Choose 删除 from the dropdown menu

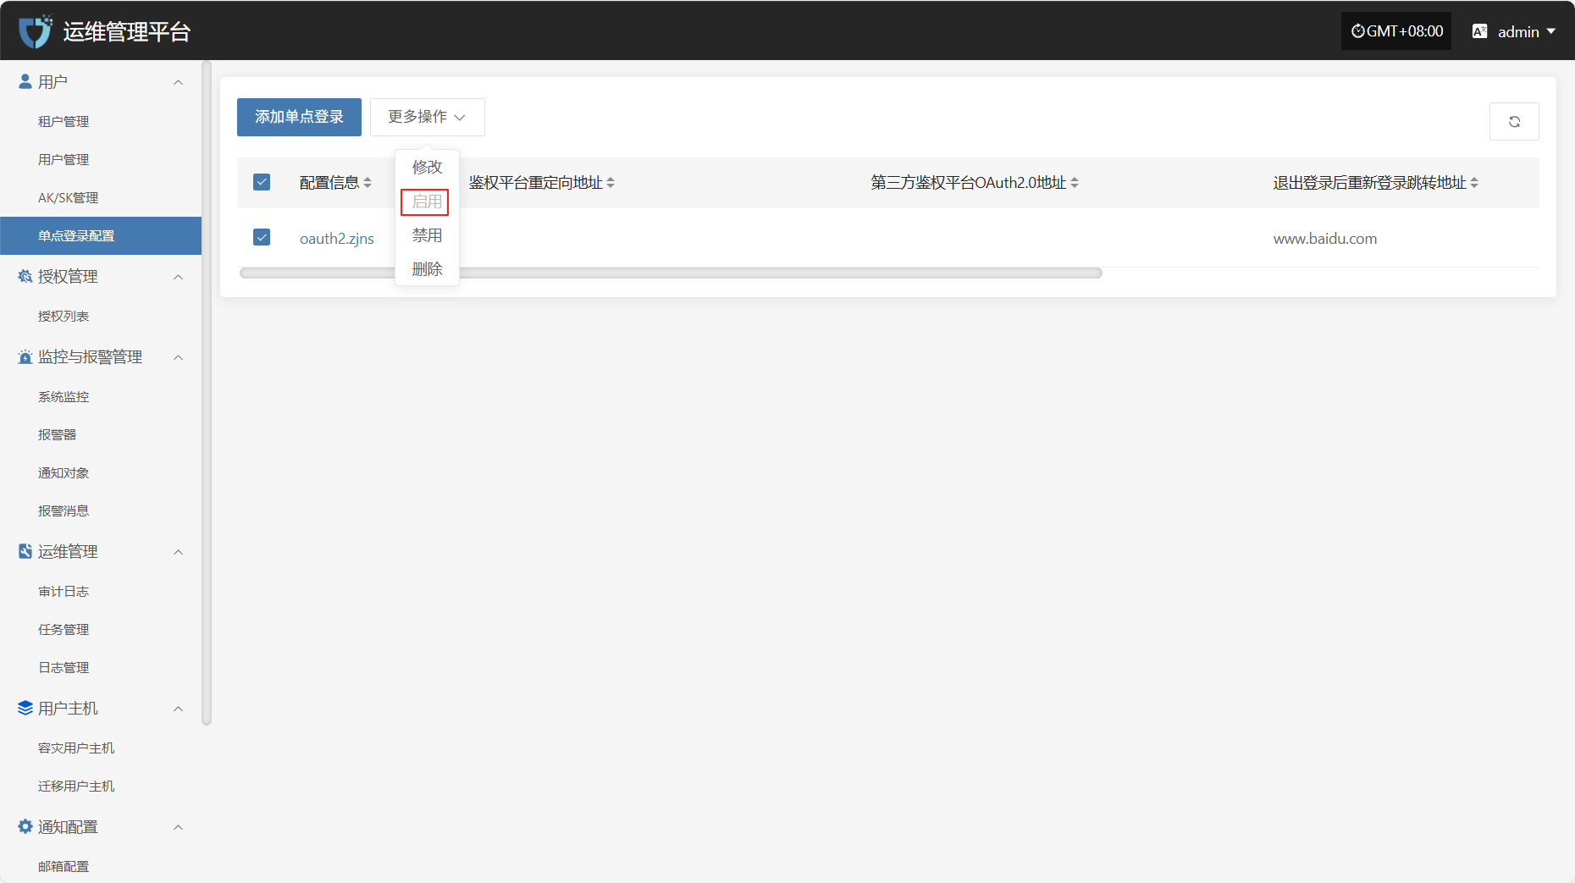click(427, 269)
